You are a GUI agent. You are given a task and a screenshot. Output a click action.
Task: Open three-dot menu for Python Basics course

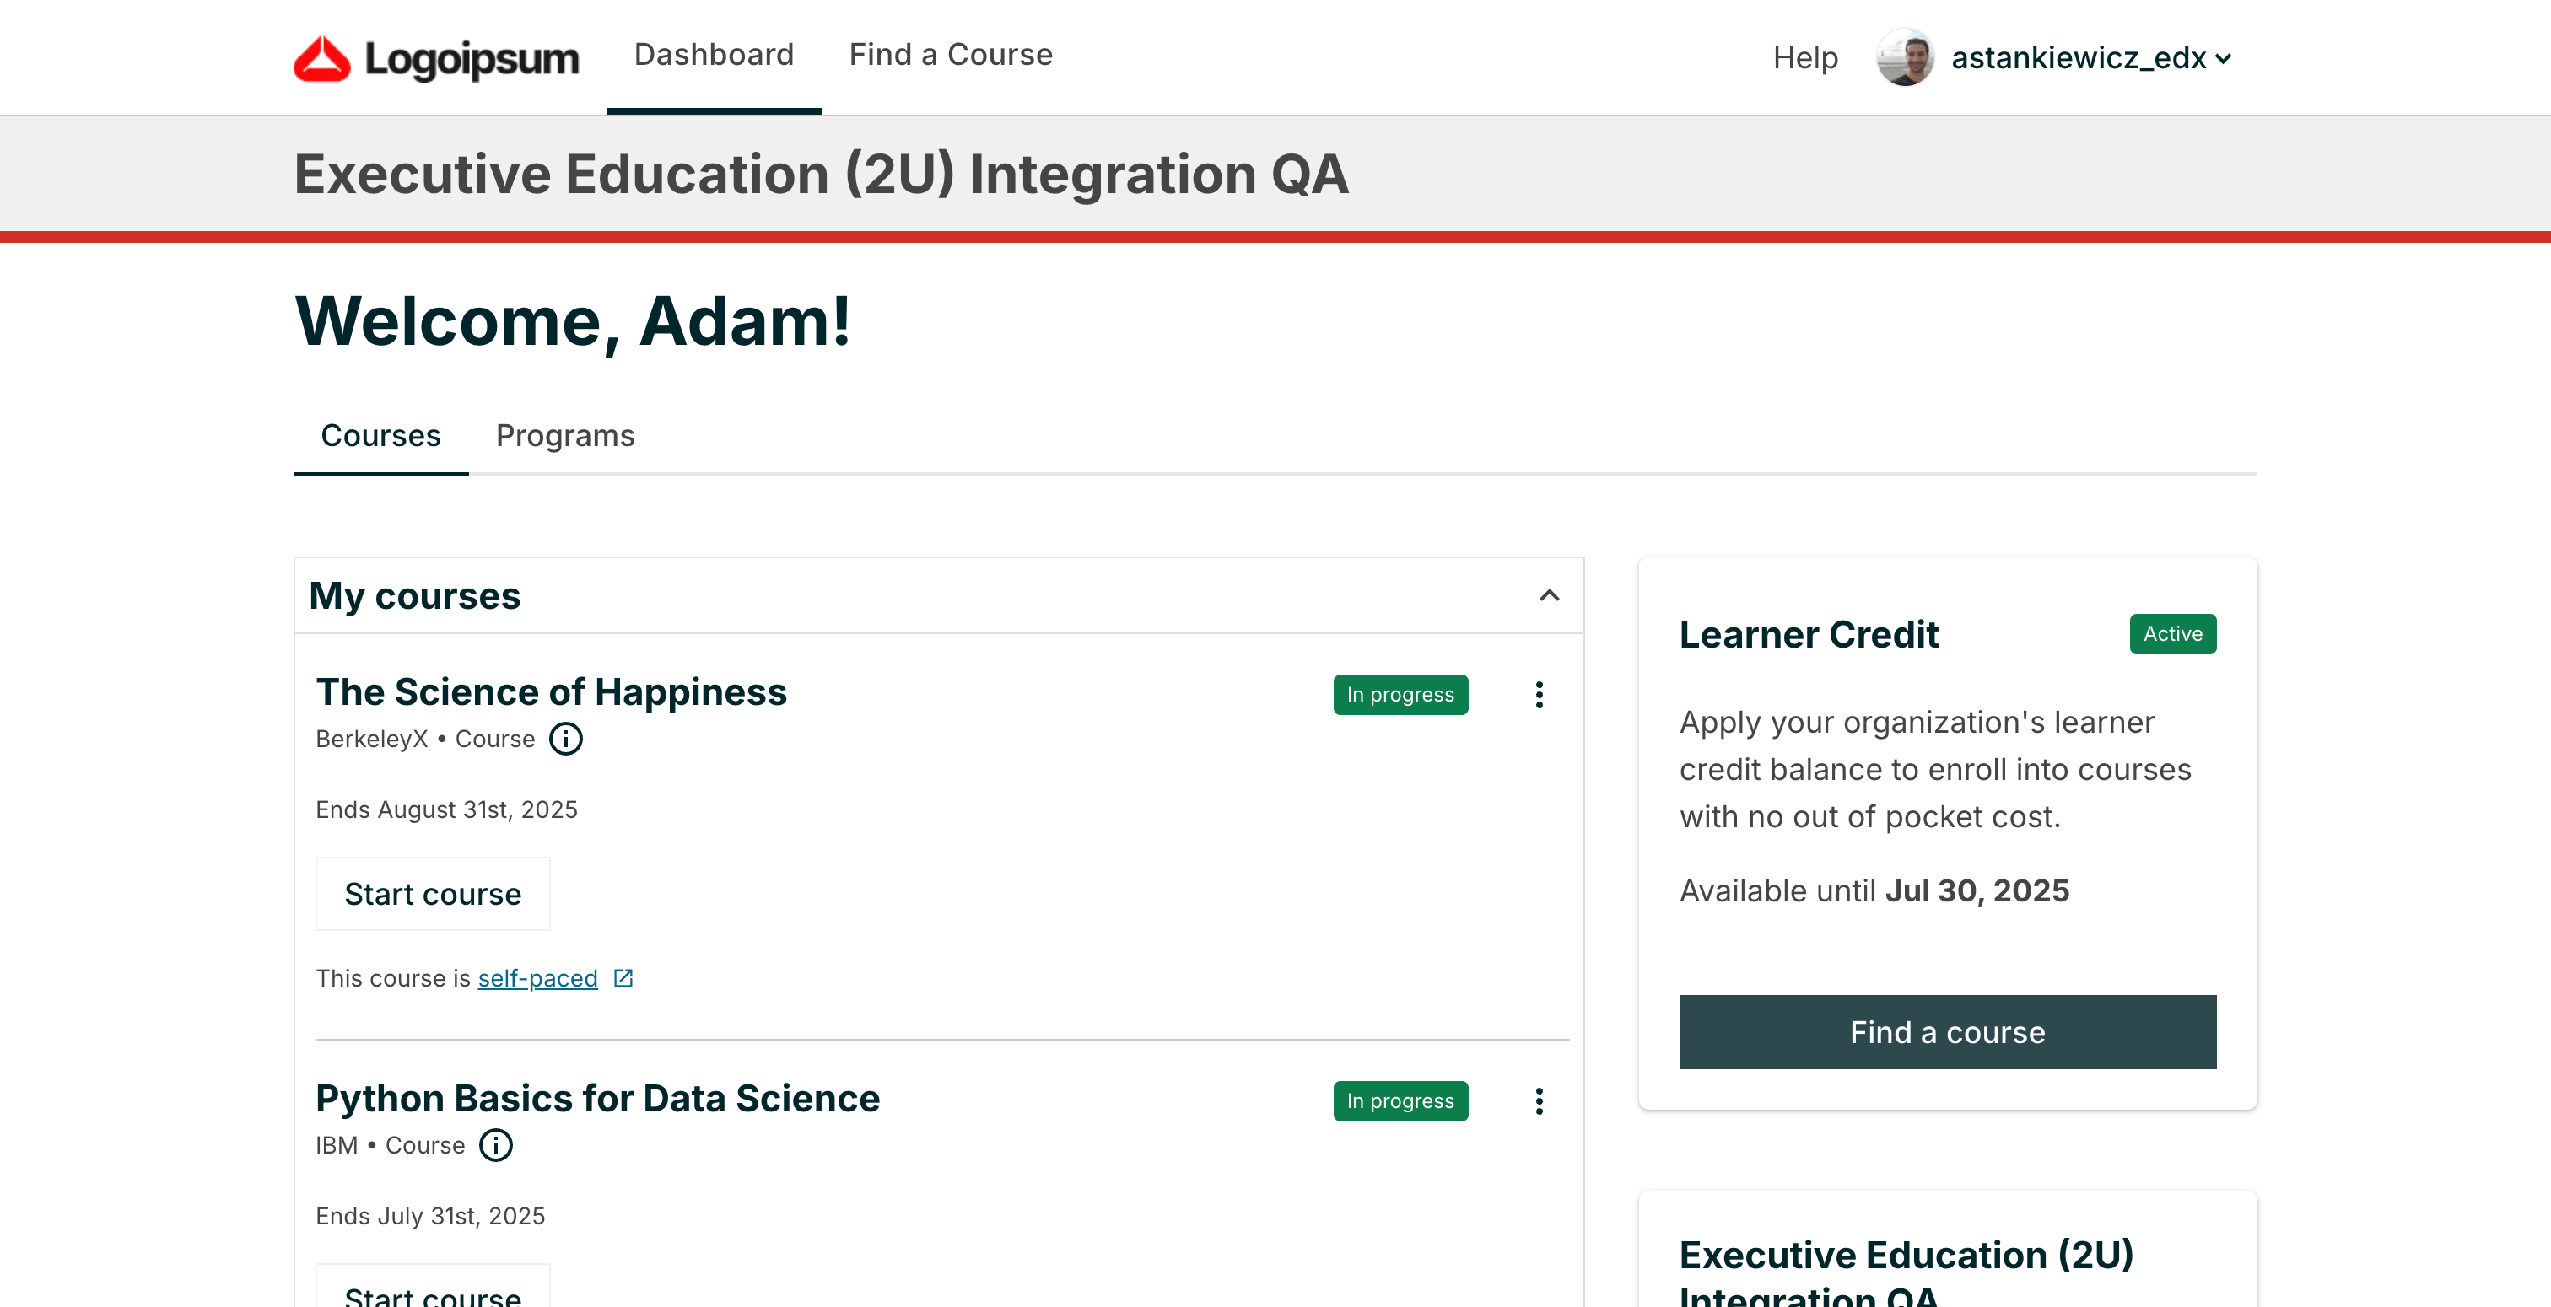(x=1539, y=1101)
